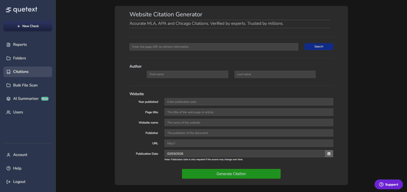The height and width of the screenshot is (192, 407).
Task: Click the author Last name field
Action: (x=275, y=74)
